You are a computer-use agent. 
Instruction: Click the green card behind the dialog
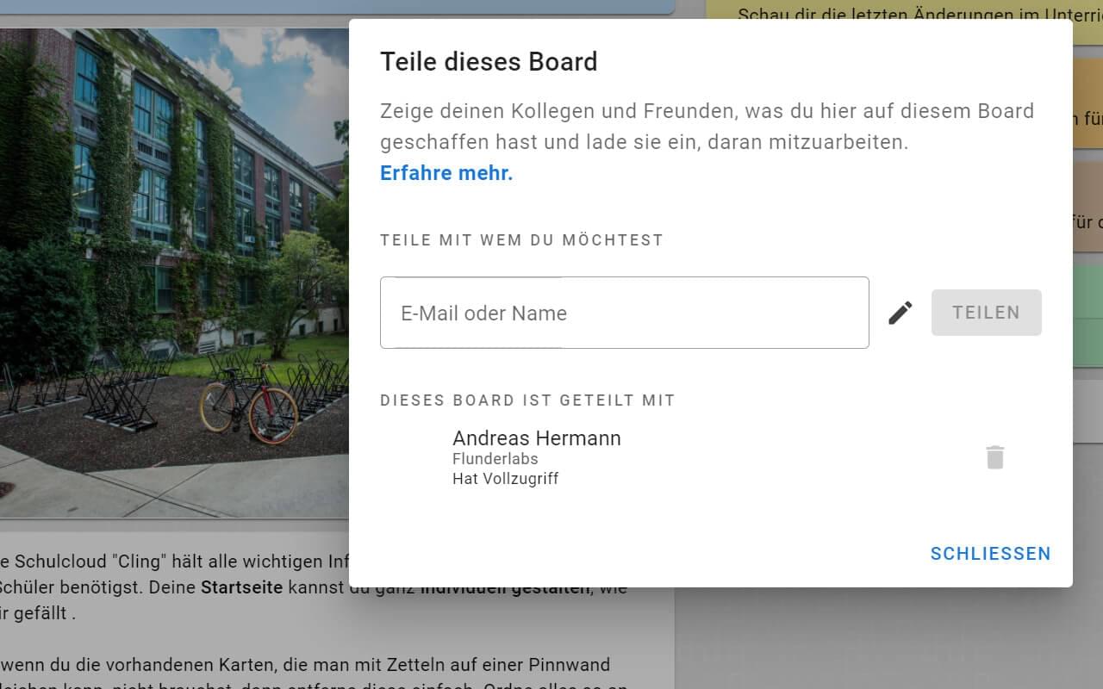pyautogui.click(x=1087, y=316)
